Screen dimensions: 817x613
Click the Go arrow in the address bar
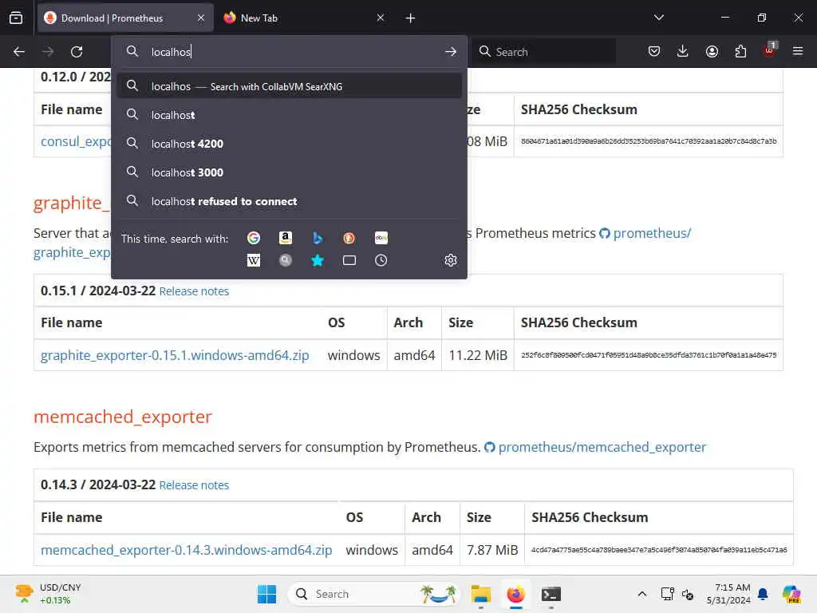pyautogui.click(x=451, y=52)
